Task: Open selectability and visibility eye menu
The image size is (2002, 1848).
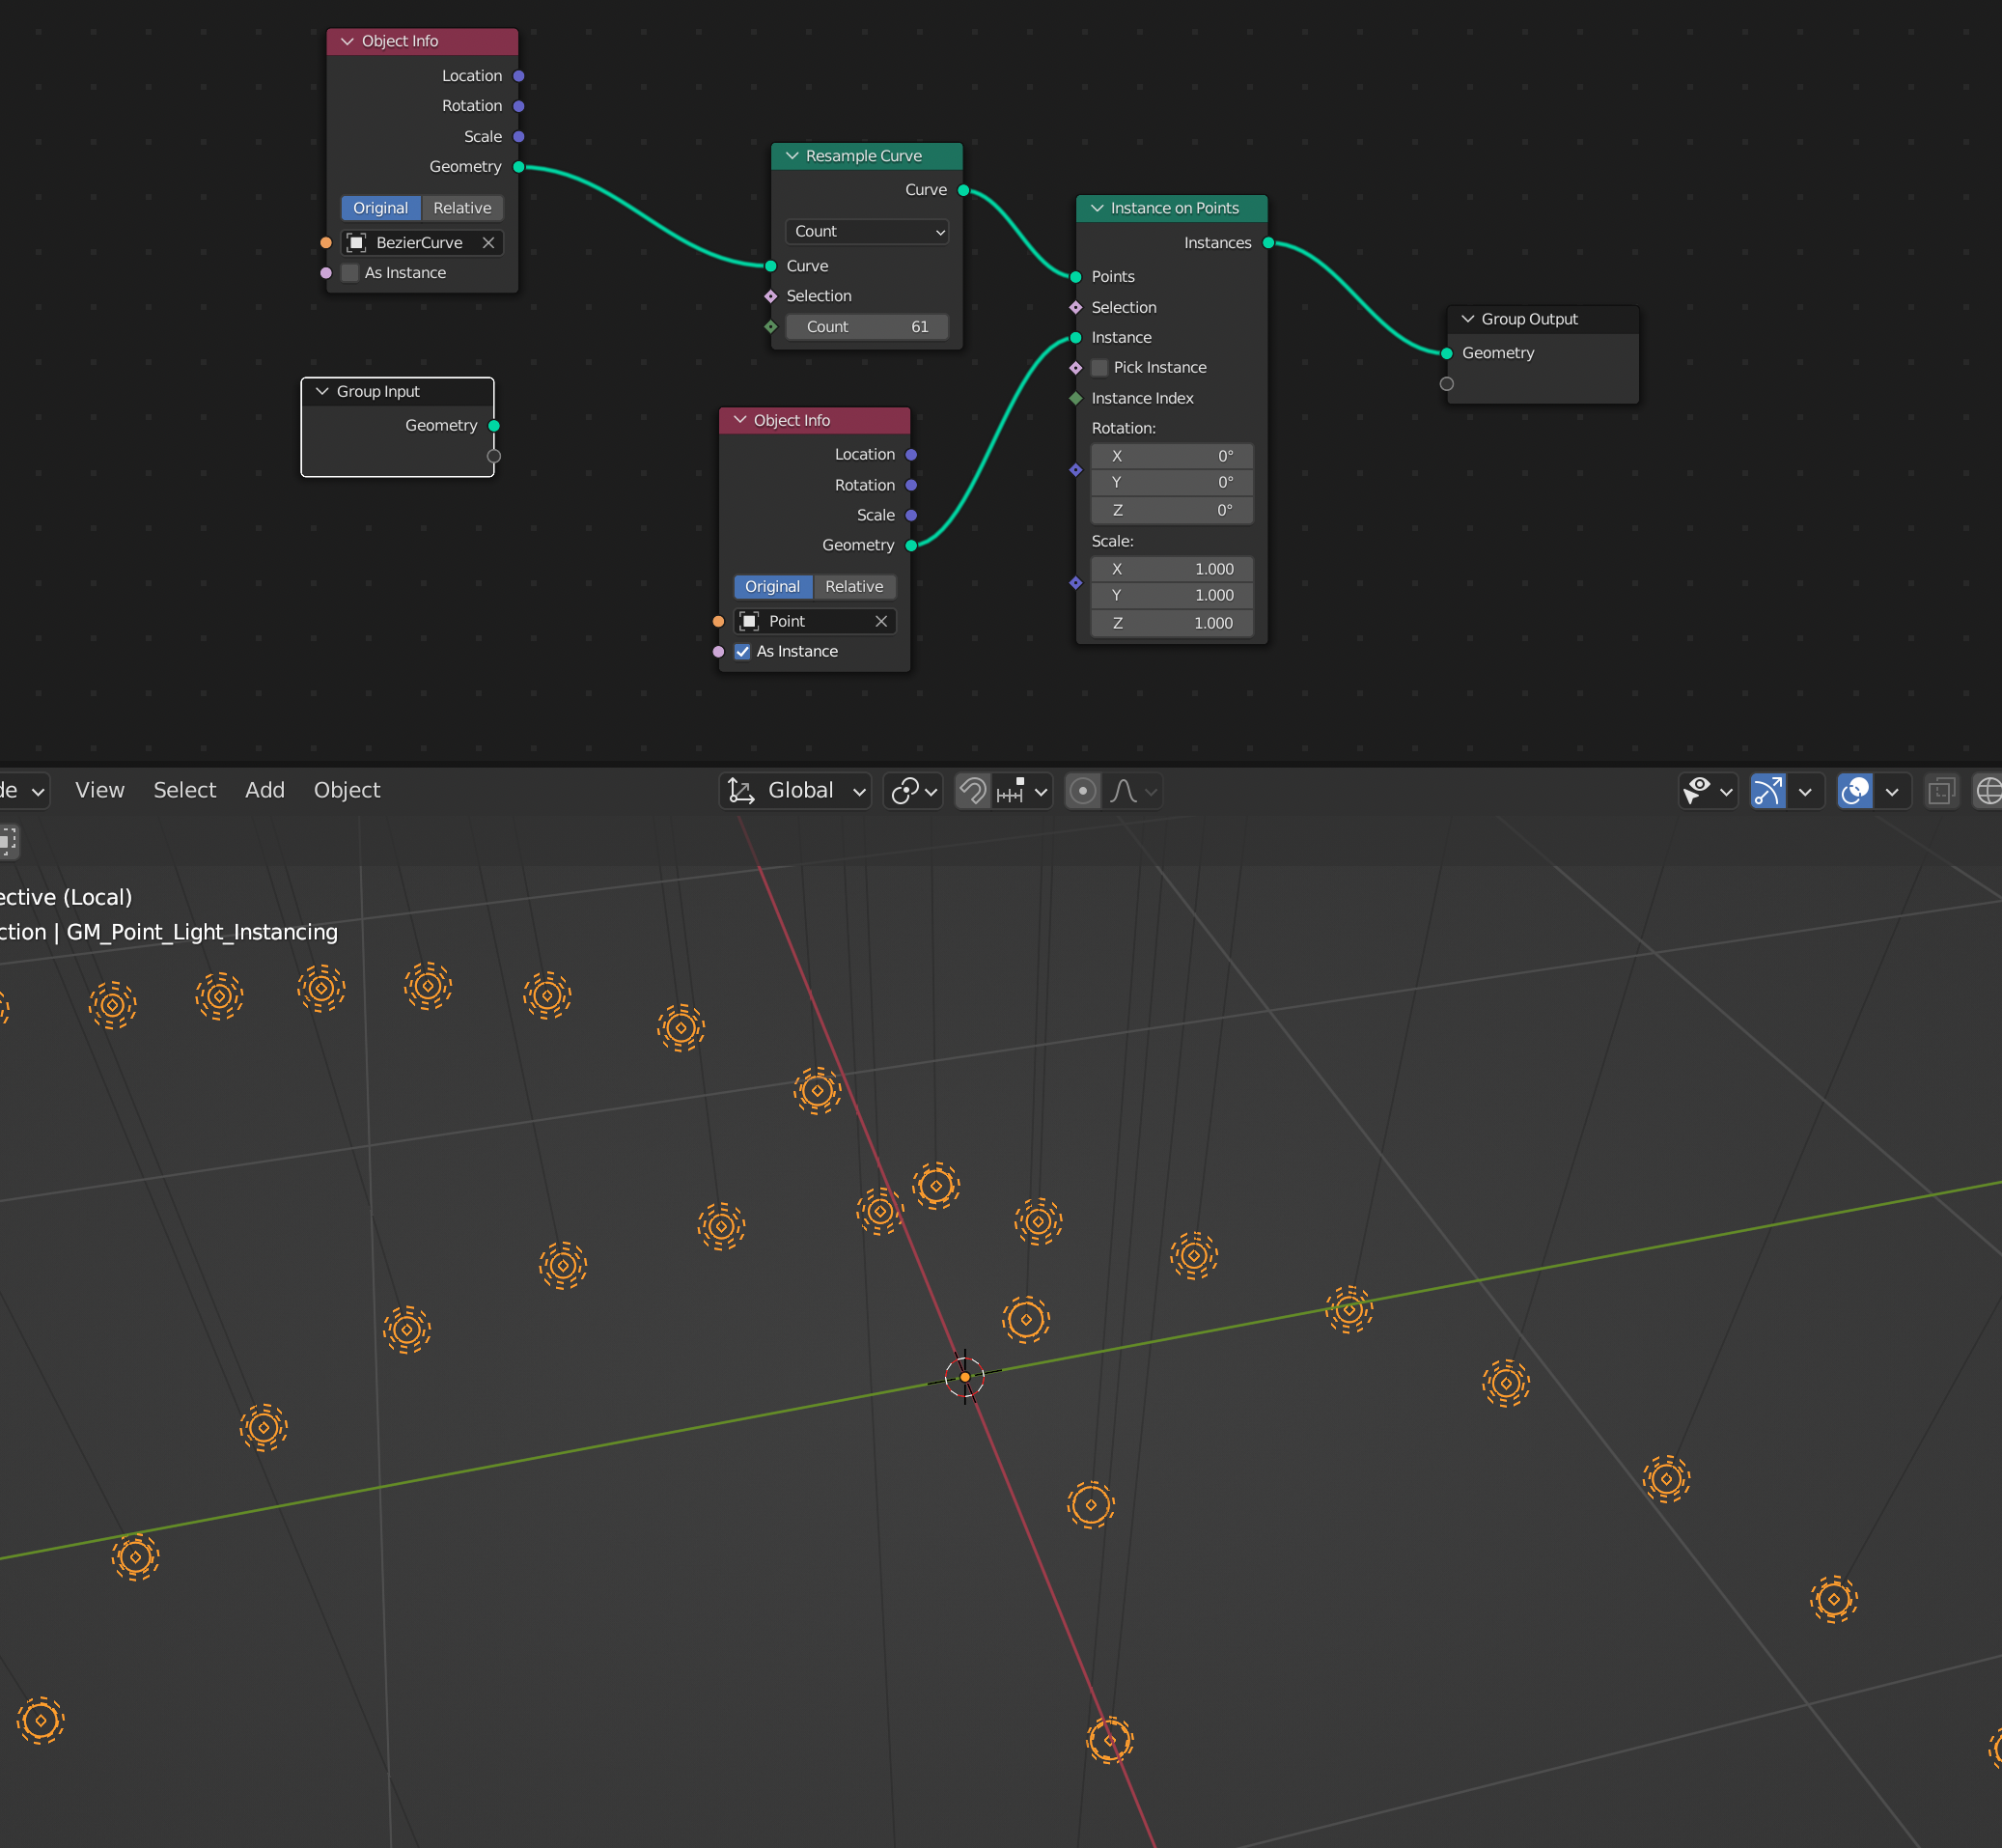Action: pos(1709,791)
